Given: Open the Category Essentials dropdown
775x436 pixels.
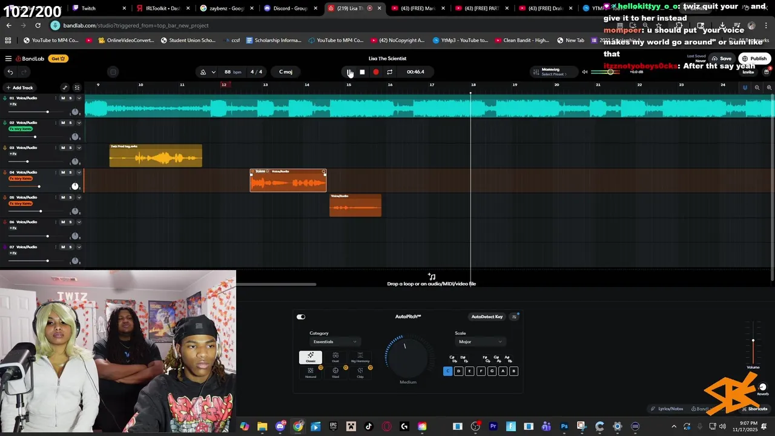Looking at the screenshot, I should [x=335, y=342].
